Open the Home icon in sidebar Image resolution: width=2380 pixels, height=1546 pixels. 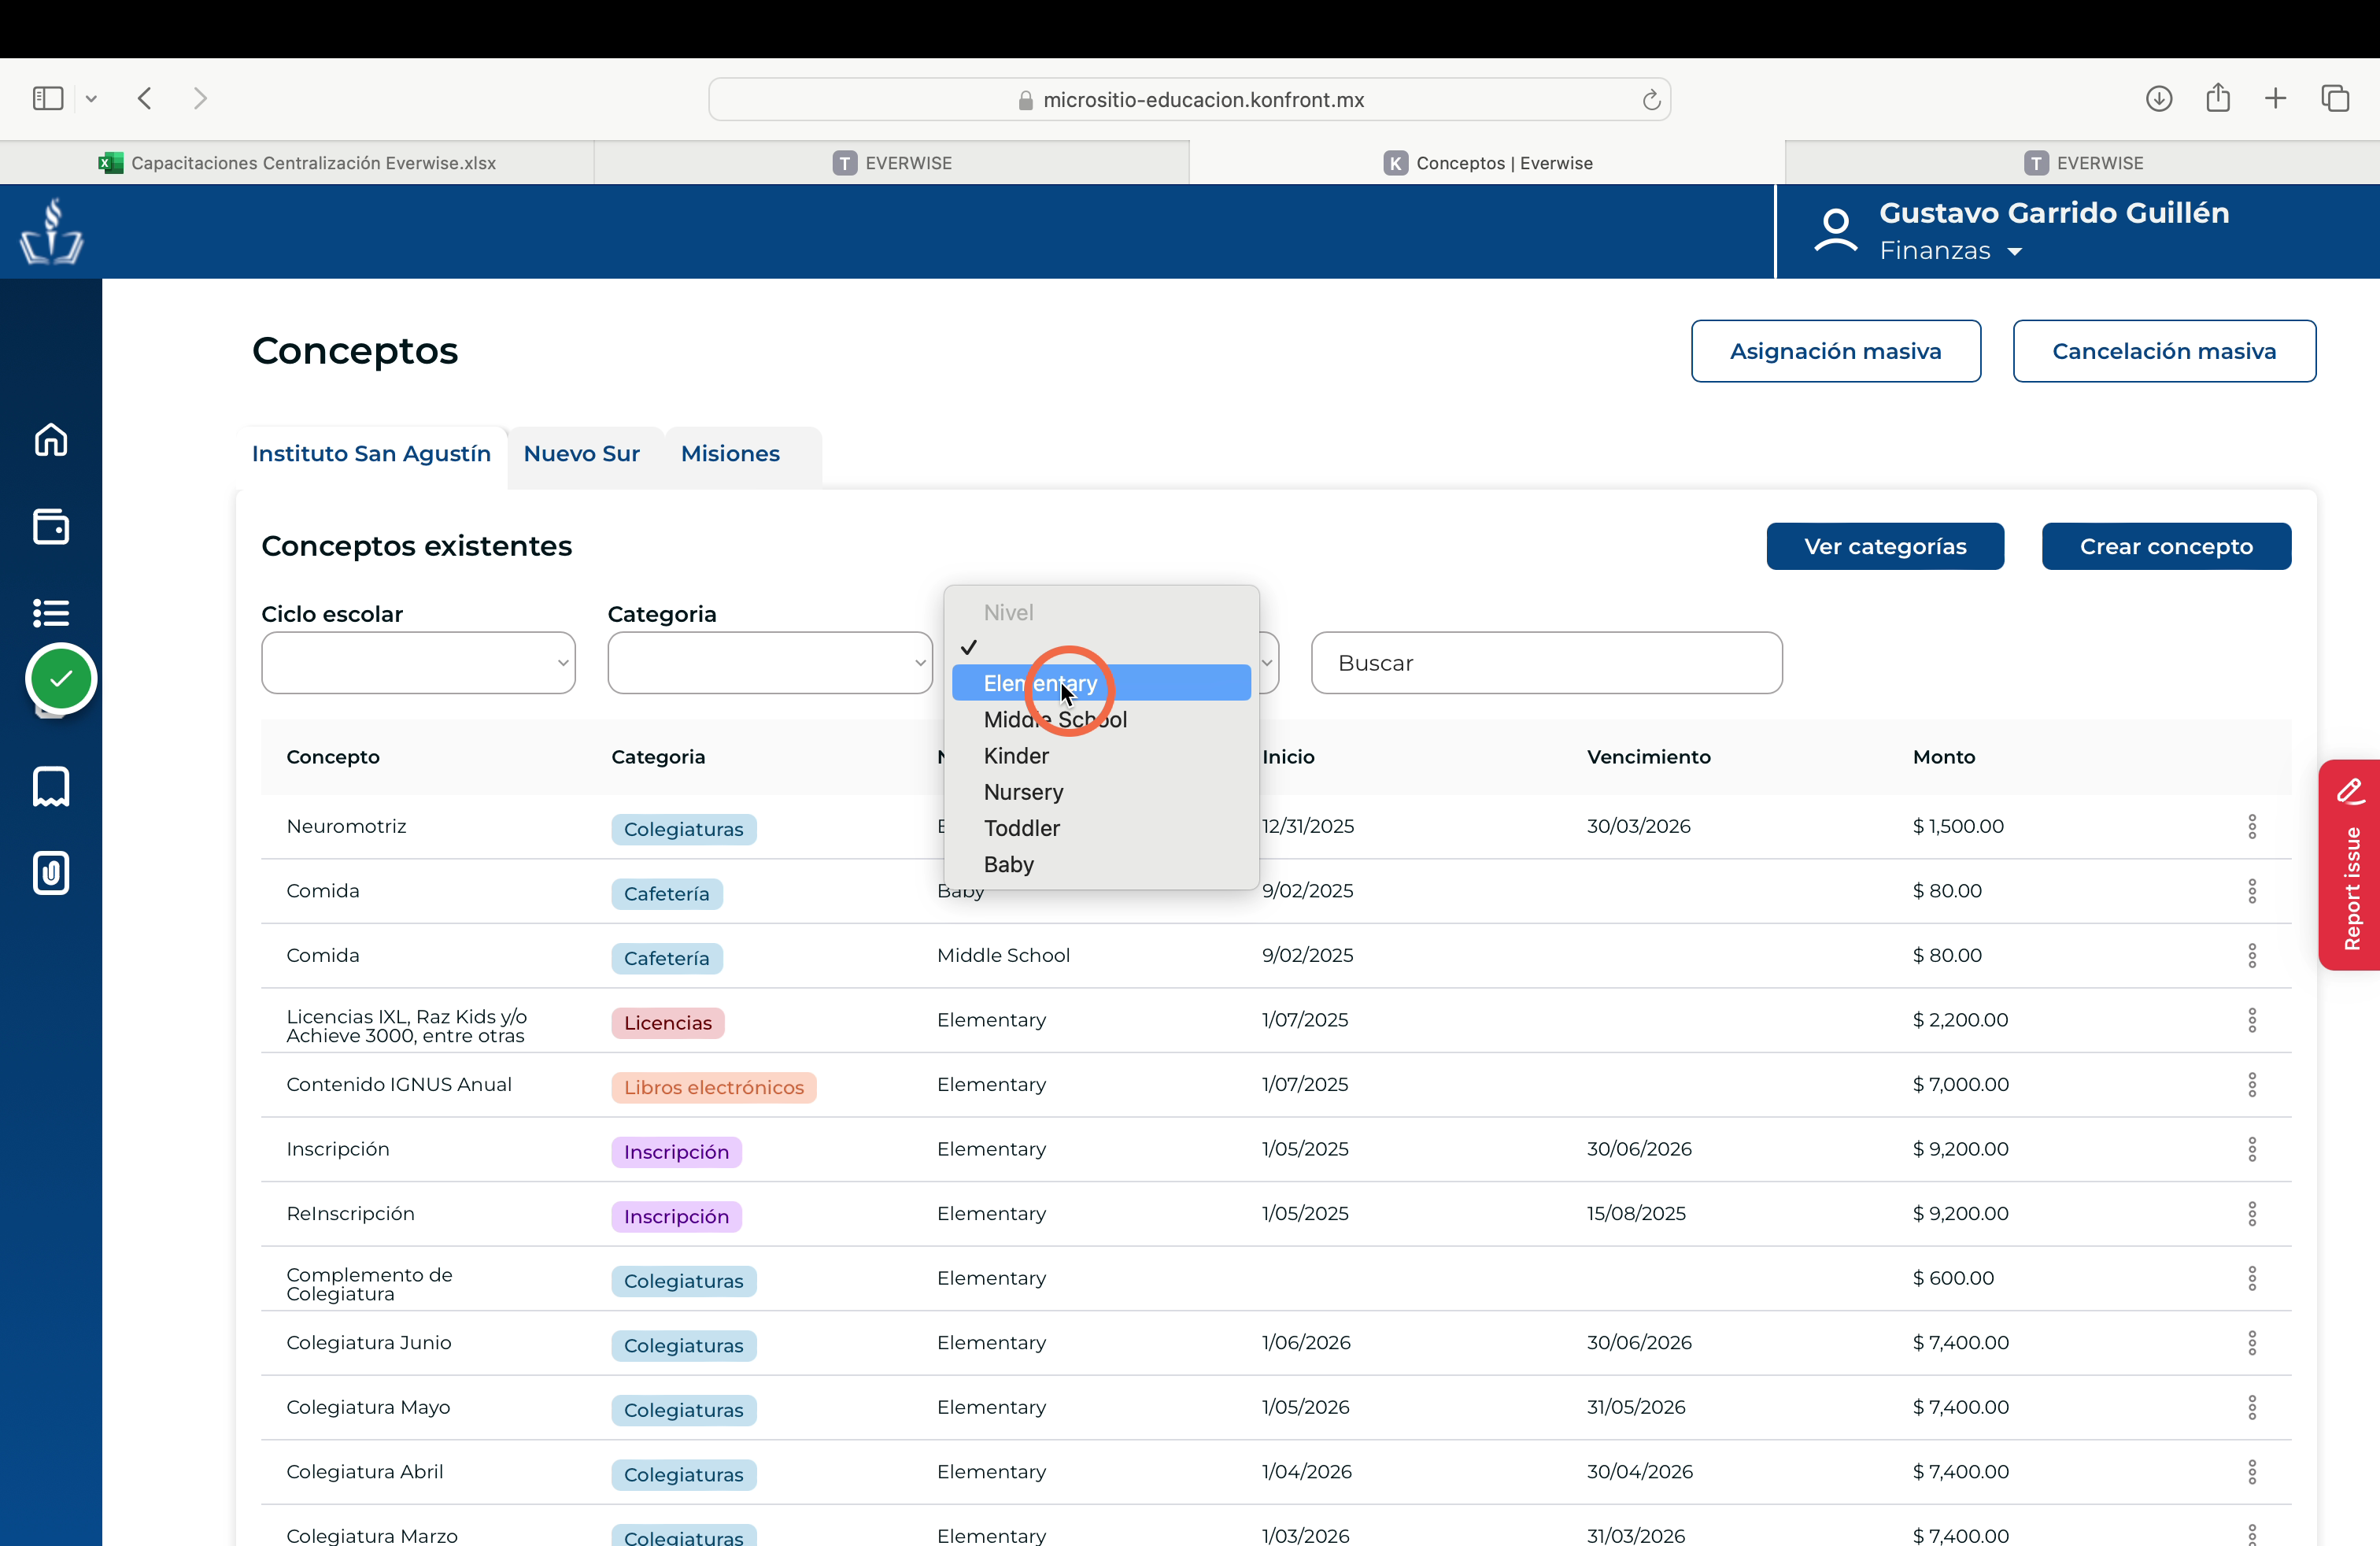(51, 440)
